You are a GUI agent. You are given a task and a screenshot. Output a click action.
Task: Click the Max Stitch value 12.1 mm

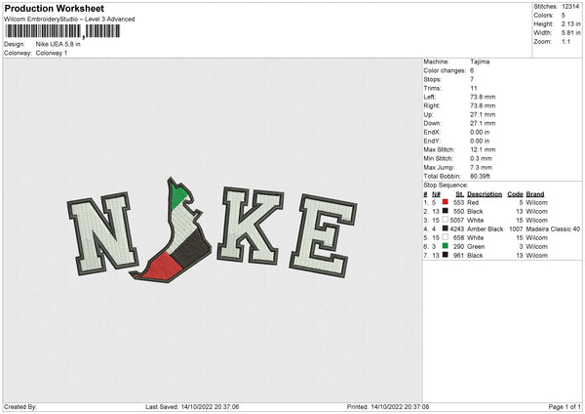[483, 149]
